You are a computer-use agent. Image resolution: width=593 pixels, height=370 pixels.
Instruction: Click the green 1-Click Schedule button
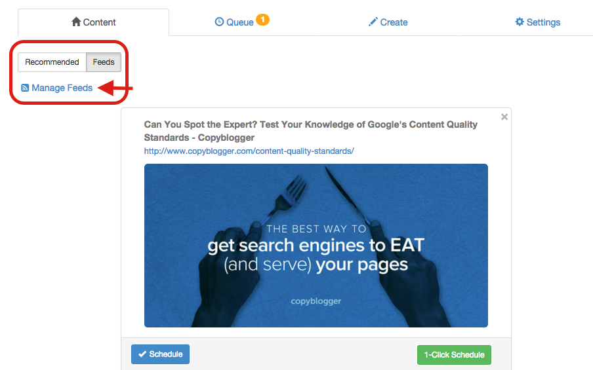pyautogui.click(x=454, y=355)
